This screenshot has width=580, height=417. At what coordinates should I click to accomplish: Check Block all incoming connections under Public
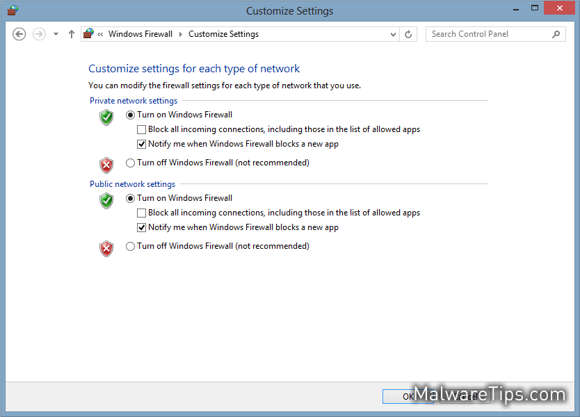coord(141,213)
